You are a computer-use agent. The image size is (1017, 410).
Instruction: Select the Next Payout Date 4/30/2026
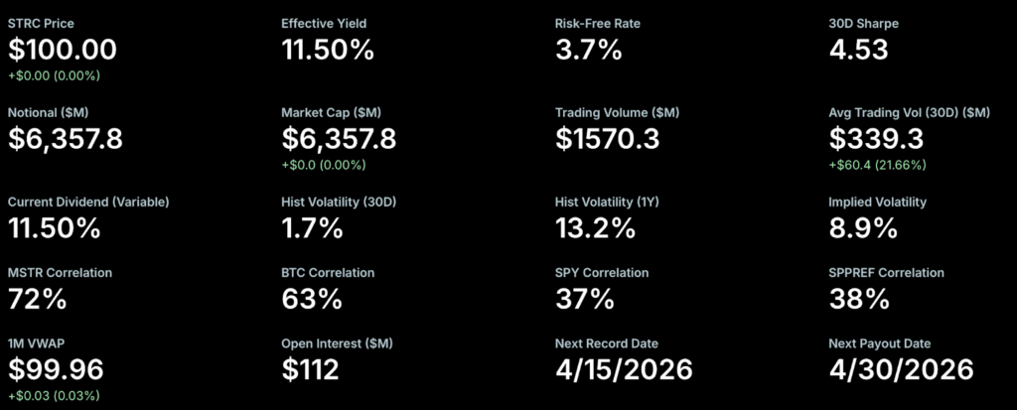(x=901, y=369)
